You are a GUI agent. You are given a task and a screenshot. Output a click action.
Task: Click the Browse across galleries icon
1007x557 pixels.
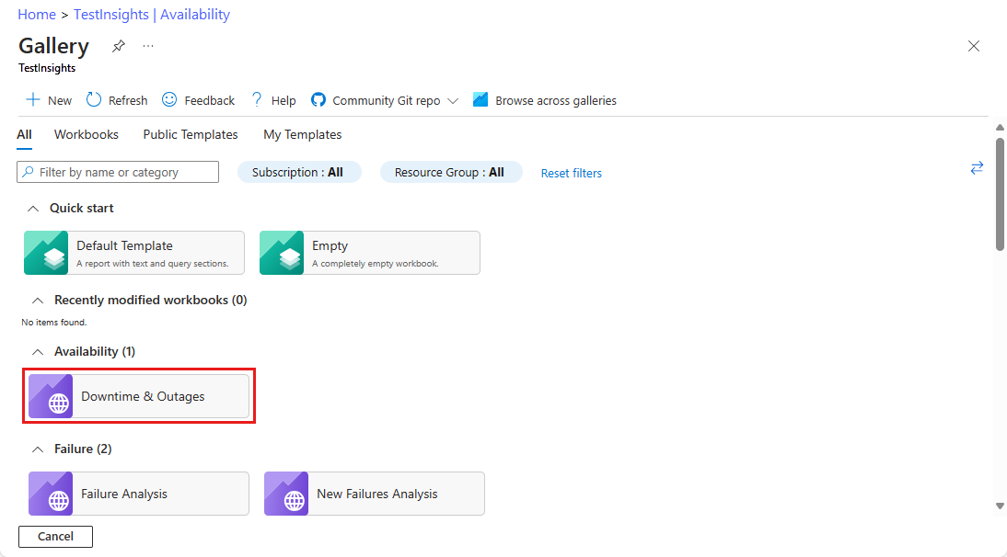click(480, 99)
